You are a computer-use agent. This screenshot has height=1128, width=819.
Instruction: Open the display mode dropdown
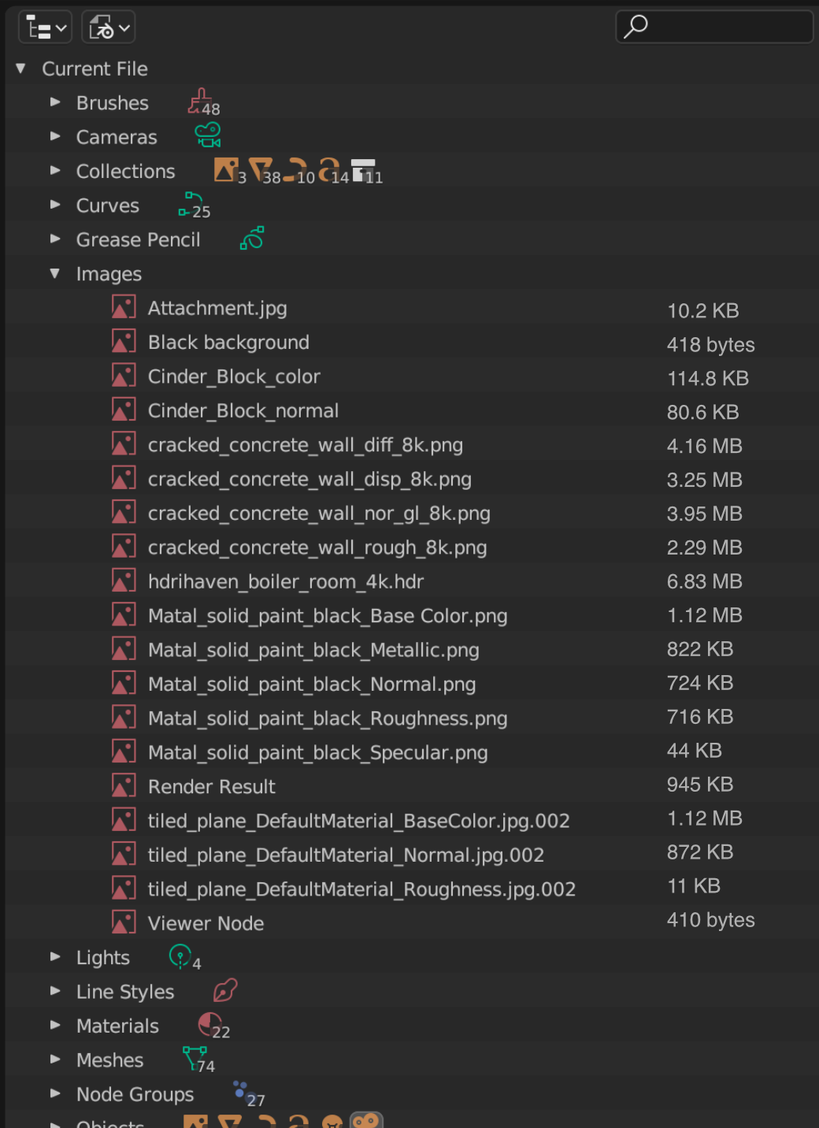109,28
